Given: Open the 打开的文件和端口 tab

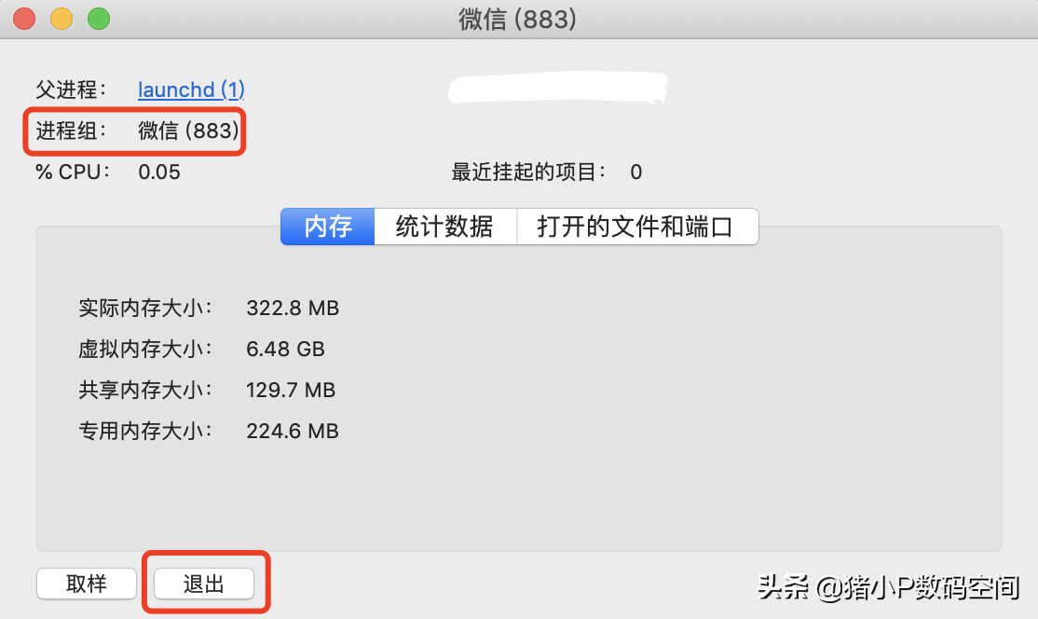Looking at the screenshot, I should 636,227.
